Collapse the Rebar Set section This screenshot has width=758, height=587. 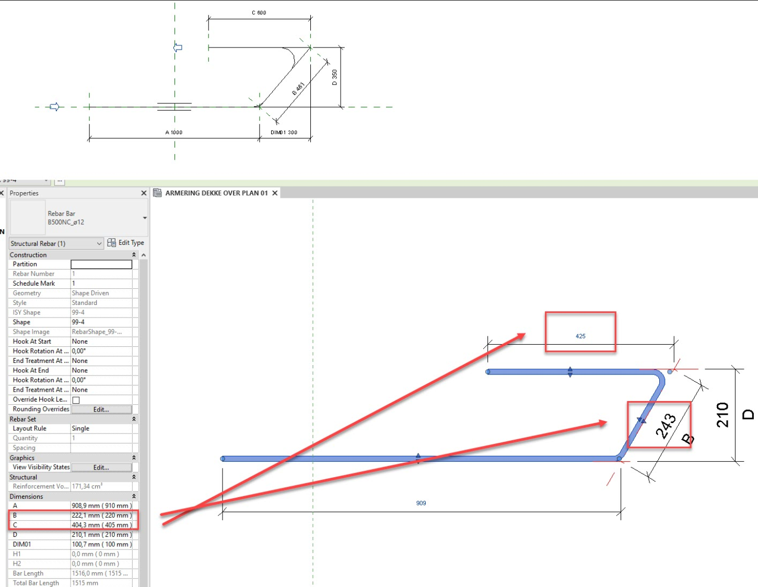point(134,419)
